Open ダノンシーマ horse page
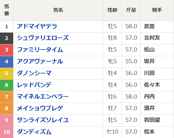The height and width of the screenshot is (138, 174). [34, 73]
